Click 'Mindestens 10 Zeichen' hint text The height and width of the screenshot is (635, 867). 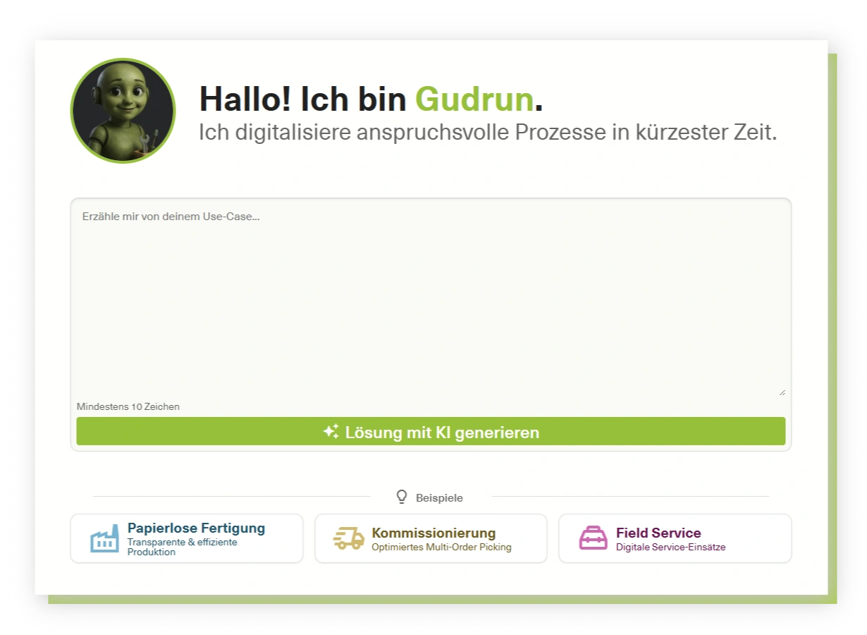[128, 406]
